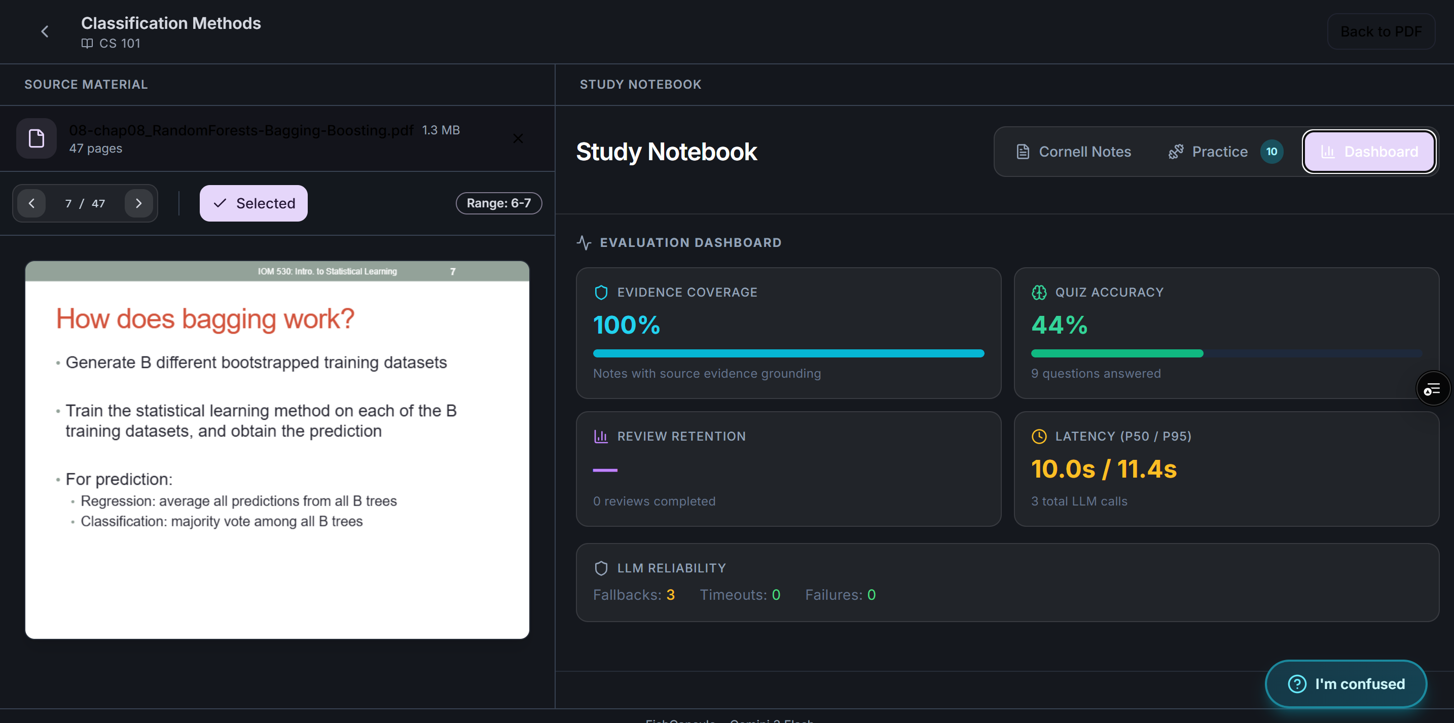This screenshot has height=723, width=1454.
Task: Click the Quiz Accuracy brain icon
Action: [1039, 293]
